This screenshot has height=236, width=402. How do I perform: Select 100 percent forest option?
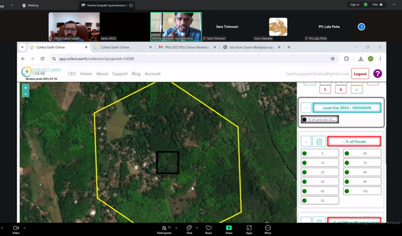[362, 191]
